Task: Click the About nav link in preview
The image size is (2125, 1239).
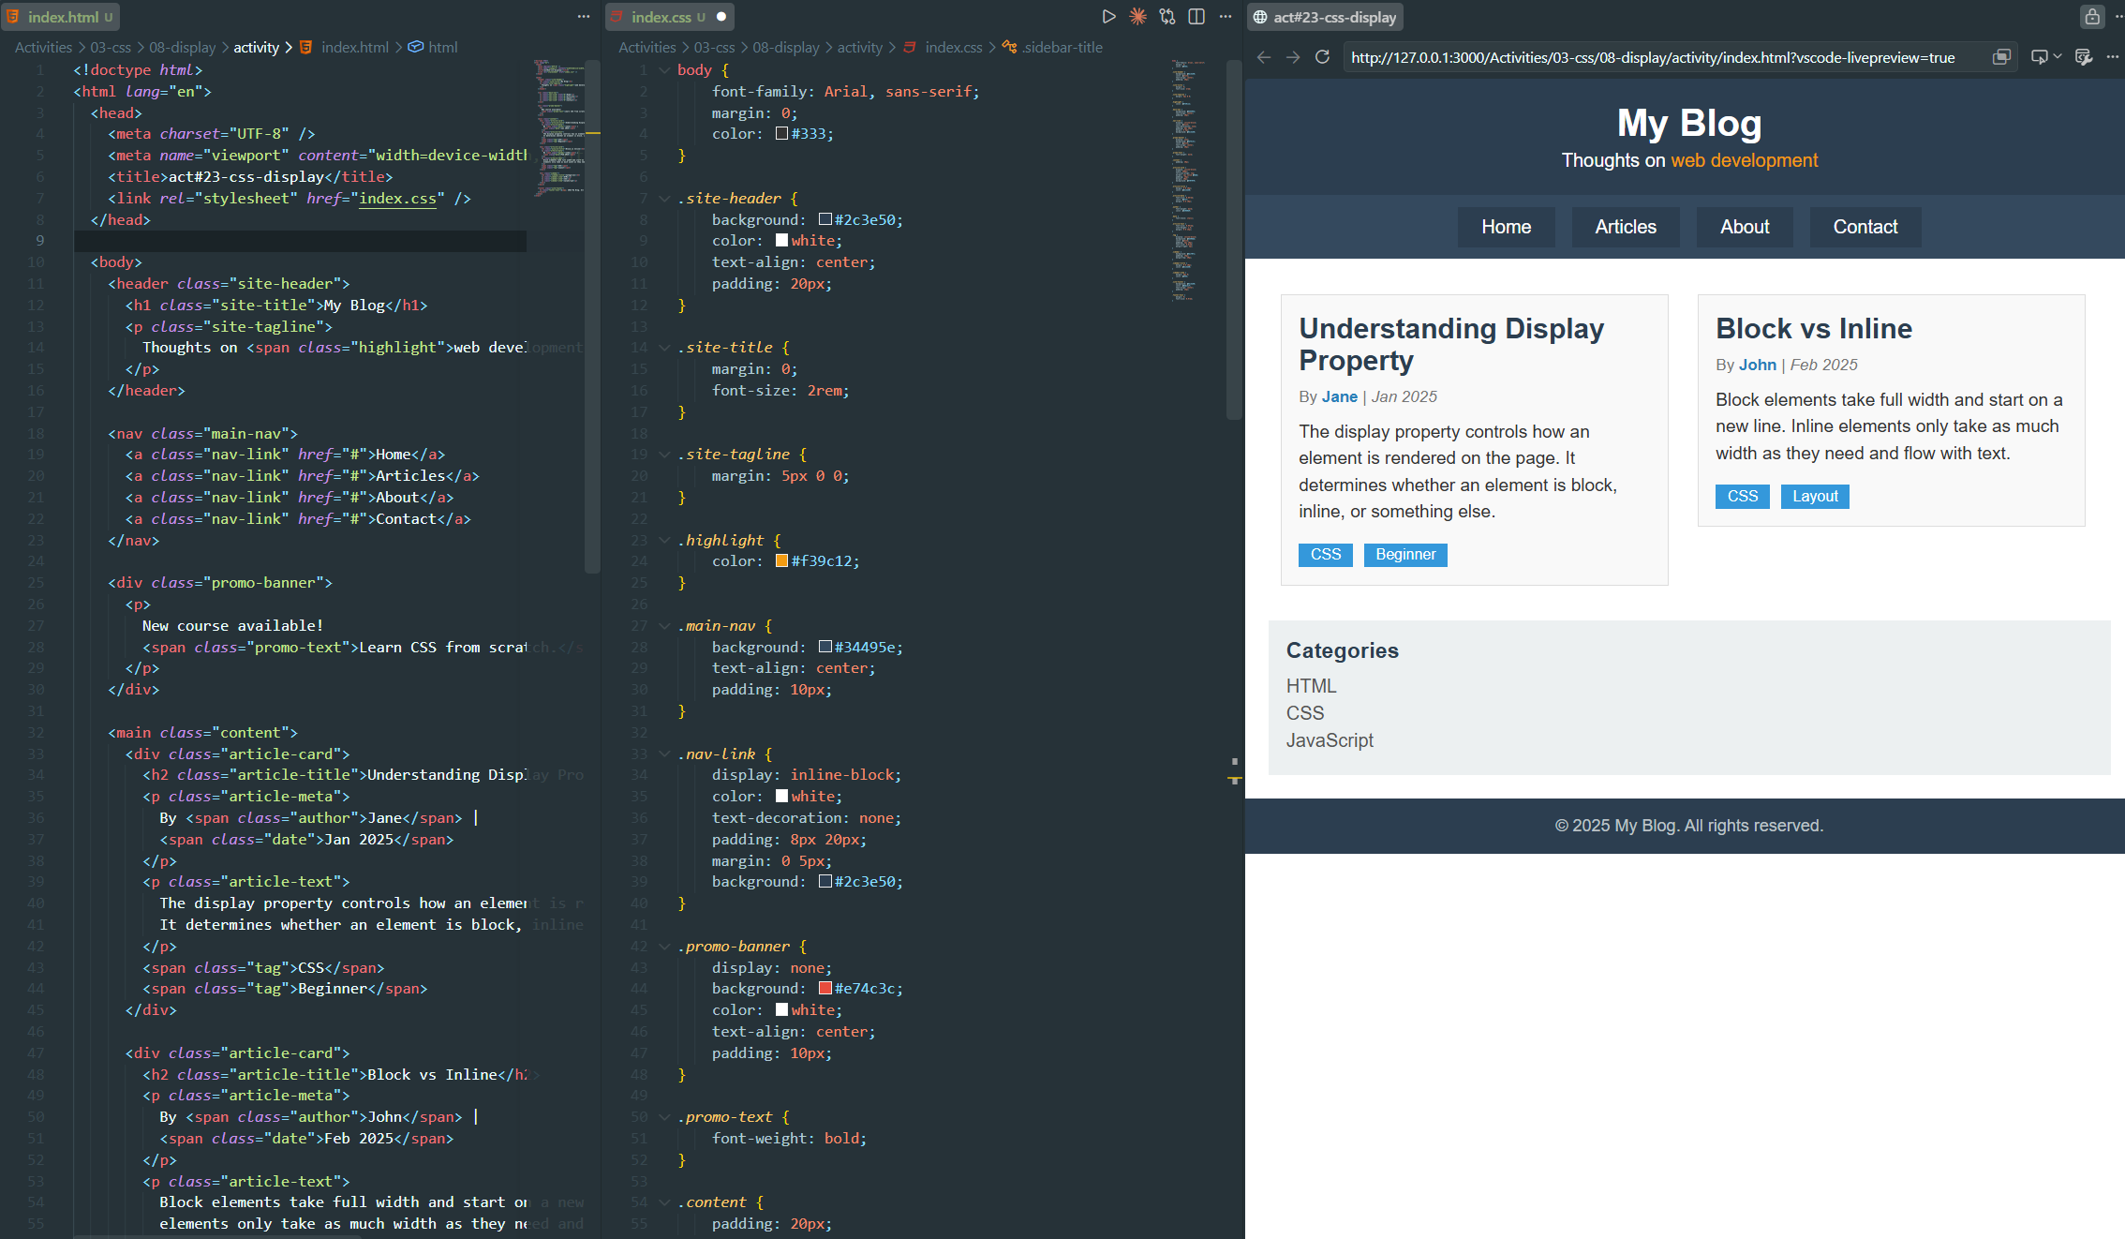Action: 1745,227
